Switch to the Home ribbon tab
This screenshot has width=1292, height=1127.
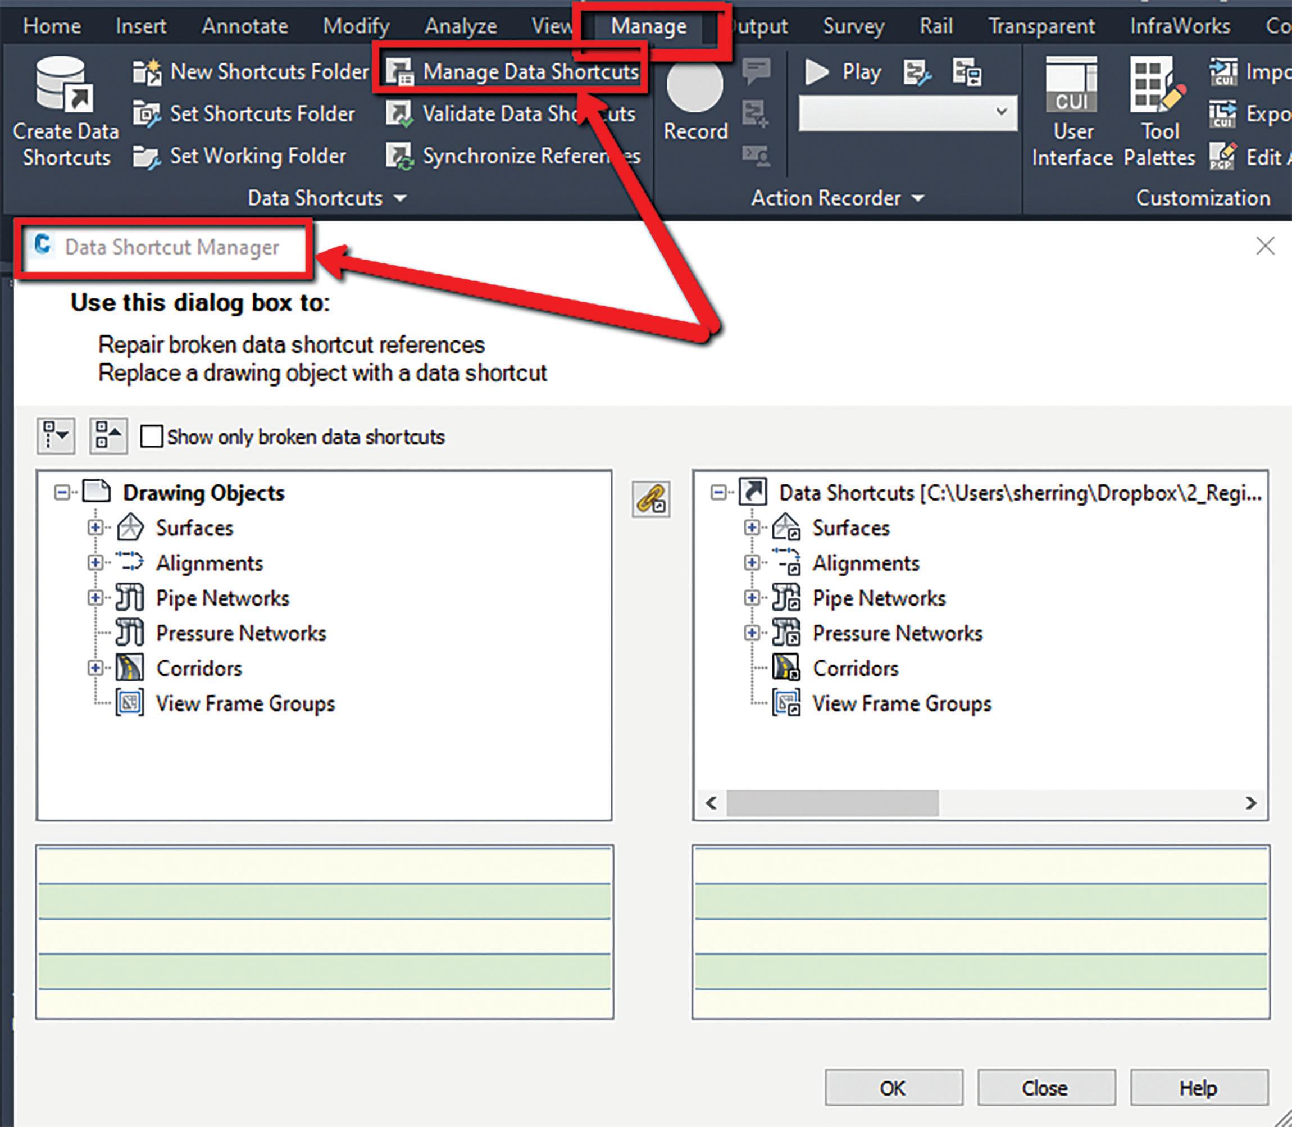pos(52,26)
